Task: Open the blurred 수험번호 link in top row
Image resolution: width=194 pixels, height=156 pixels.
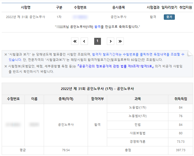Action: pyautogui.click(x=80, y=17)
